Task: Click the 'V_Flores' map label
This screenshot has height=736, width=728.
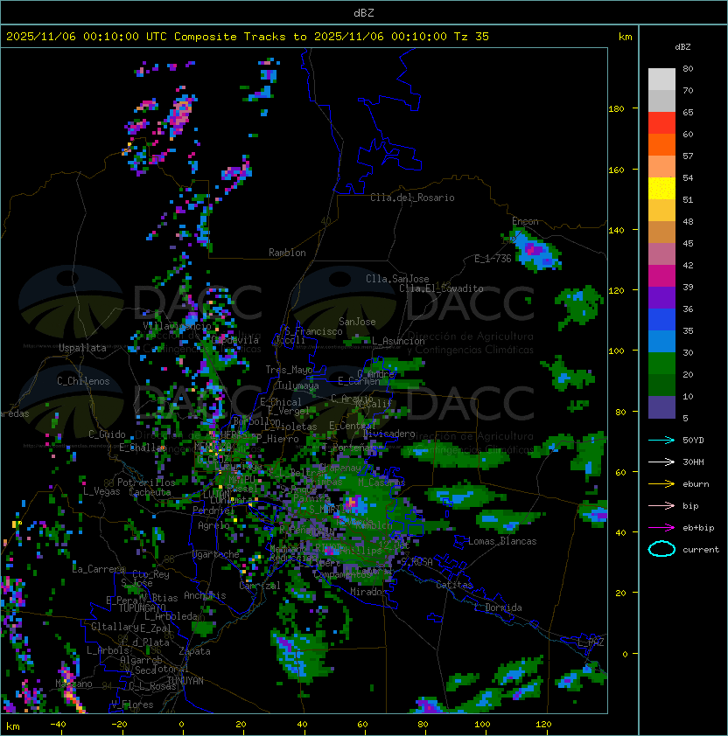Action: [x=132, y=705]
